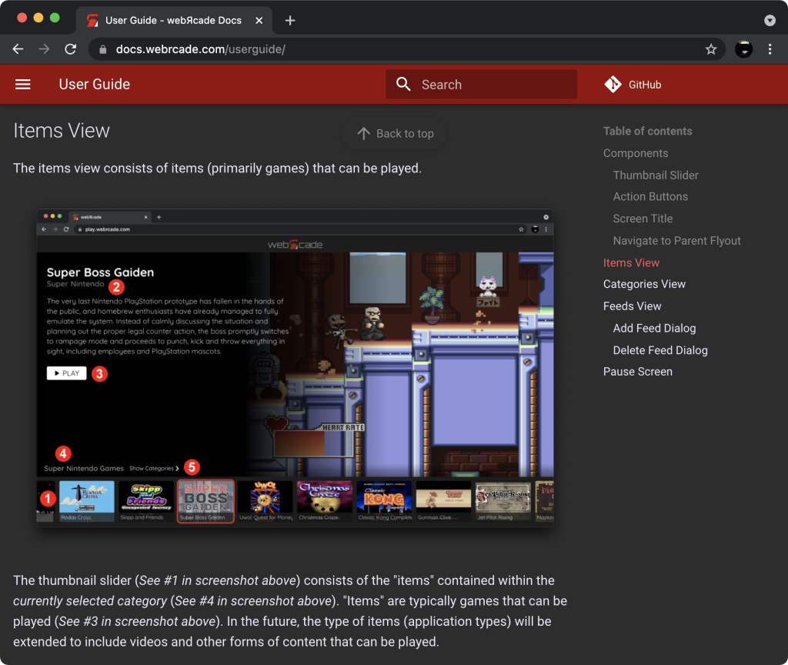Screen dimensions: 788x665
Task: Click the Items View documentation screenshot
Action: [295, 368]
